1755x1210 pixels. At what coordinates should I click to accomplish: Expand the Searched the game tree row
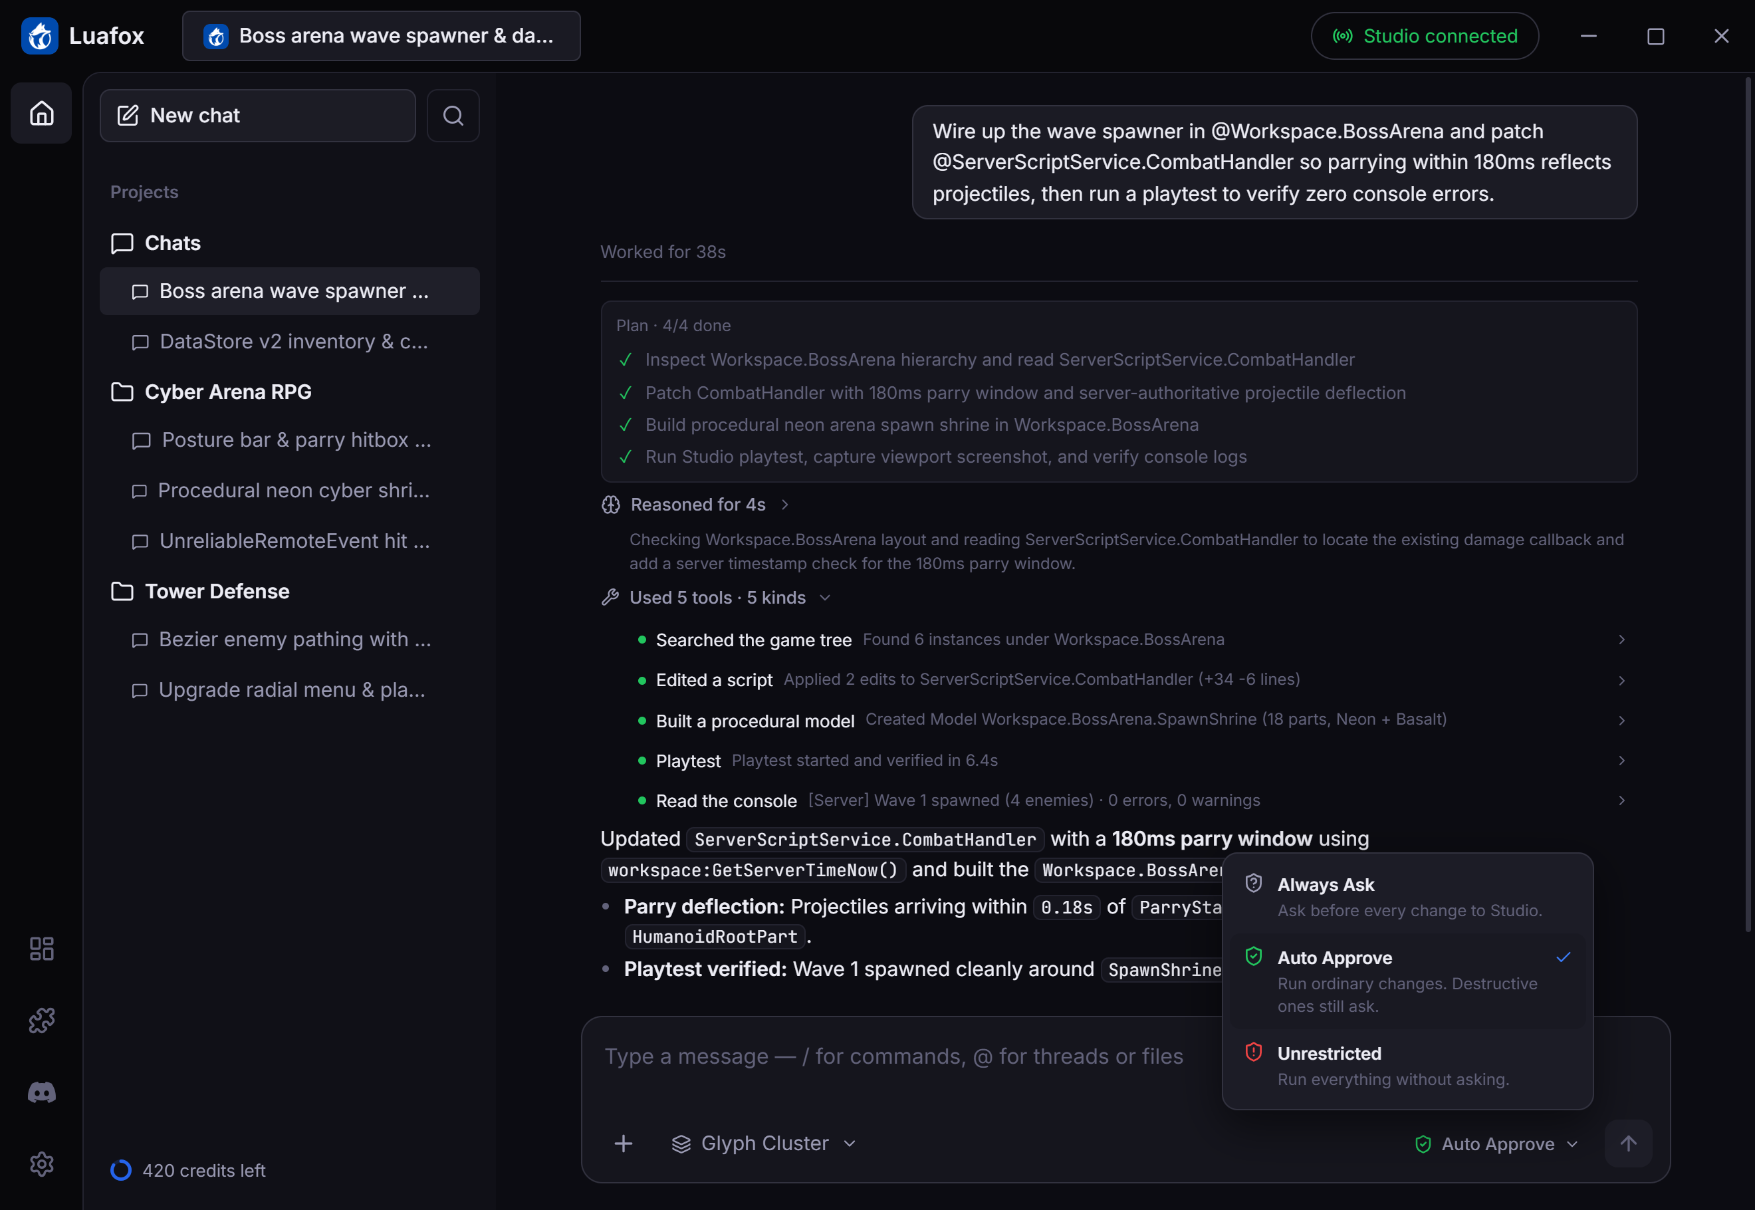point(1131,640)
